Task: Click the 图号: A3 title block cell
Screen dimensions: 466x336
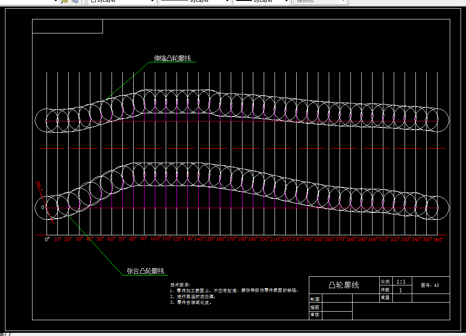Action: pyautogui.click(x=431, y=285)
